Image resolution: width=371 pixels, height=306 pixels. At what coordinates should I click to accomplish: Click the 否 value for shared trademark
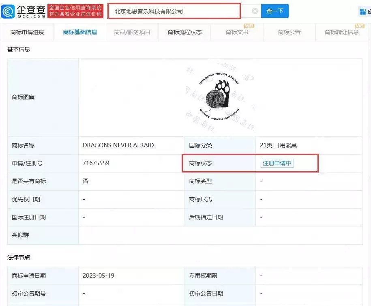[86, 181]
